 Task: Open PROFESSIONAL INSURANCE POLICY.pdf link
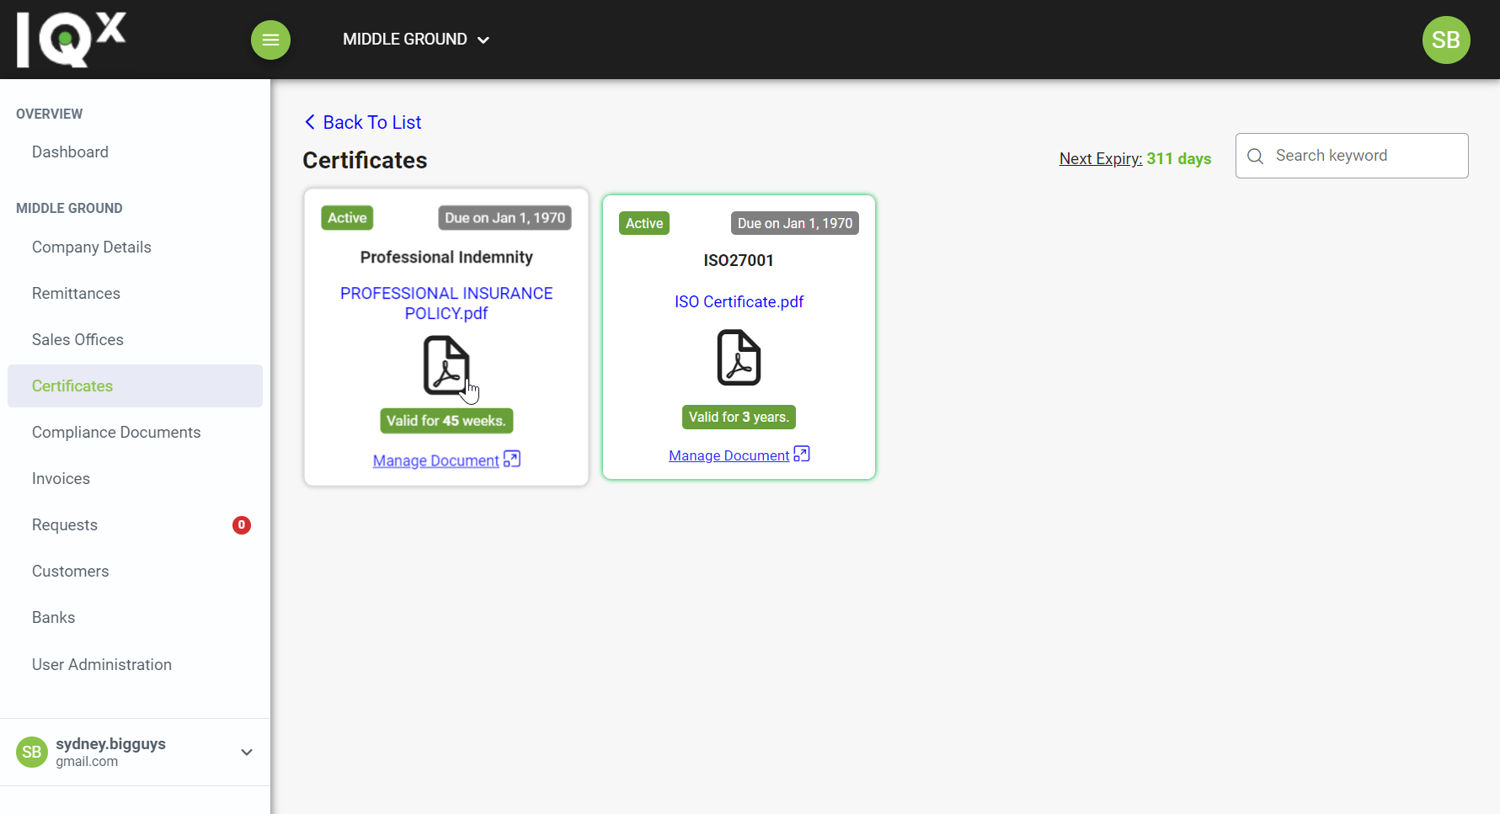point(446,303)
